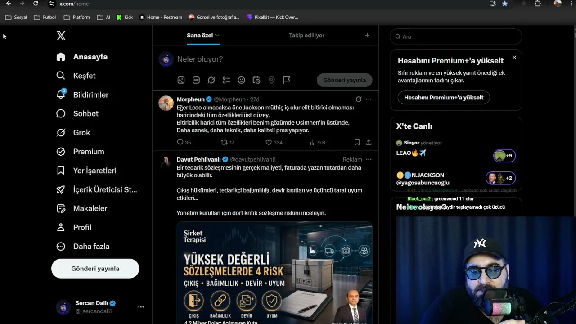The width and height of the screenshot is (576, 324).
Task: Open Anasayfa home page
Action: 82,57
